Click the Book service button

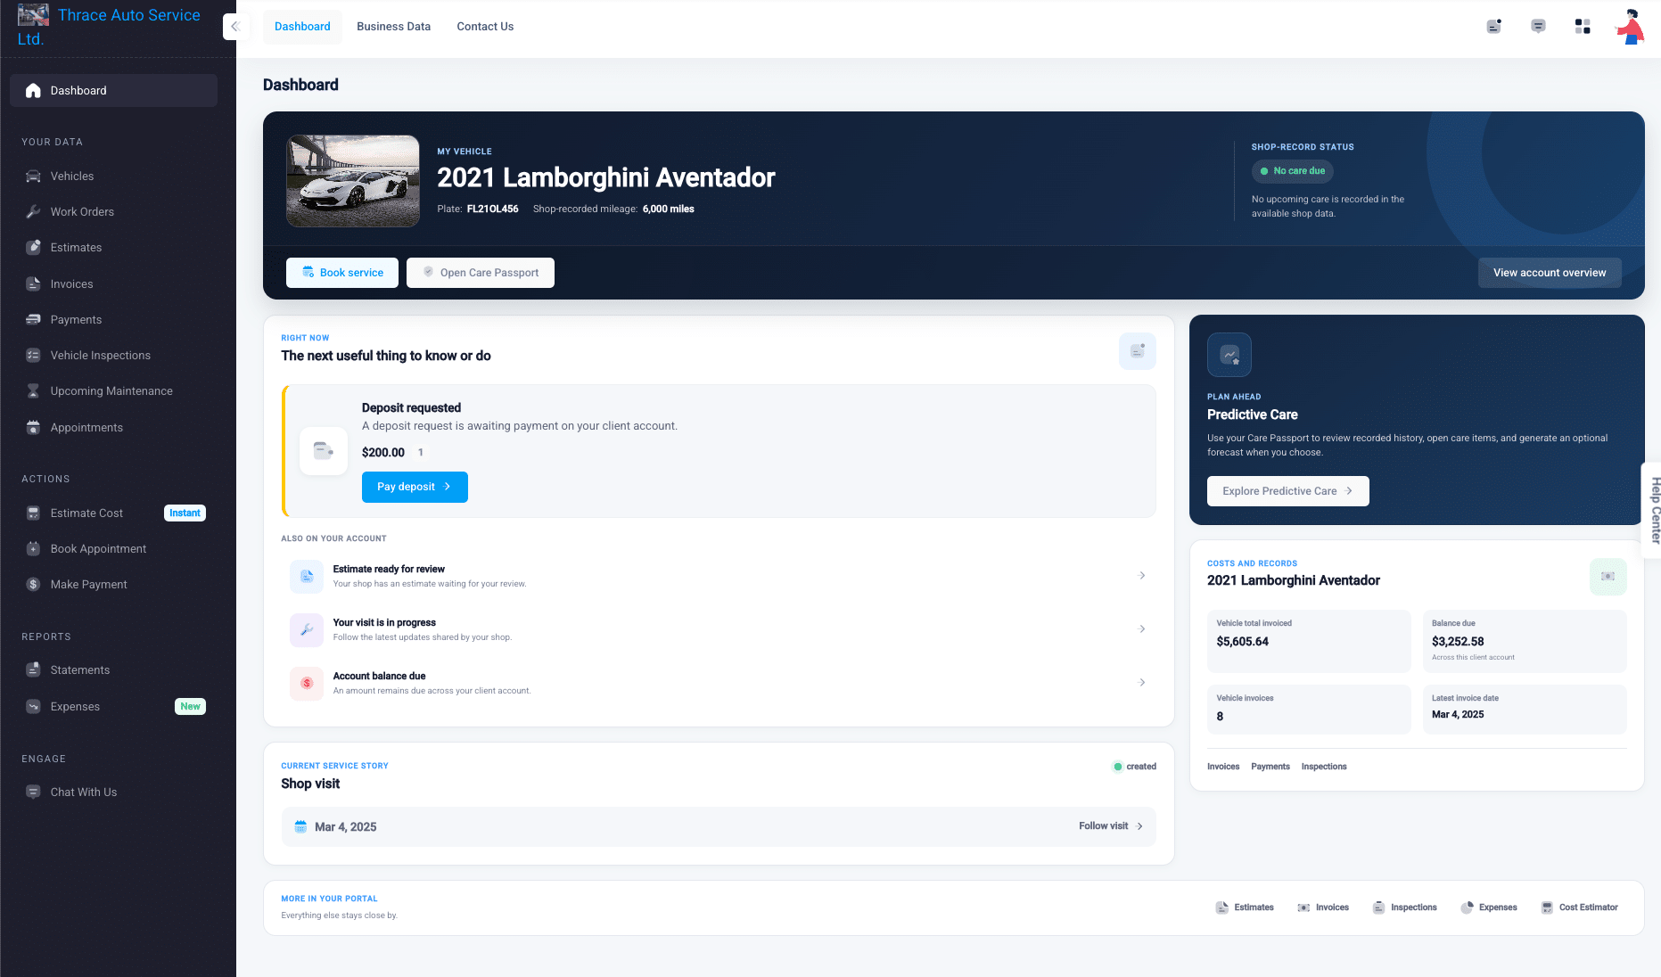click(342, 273)
